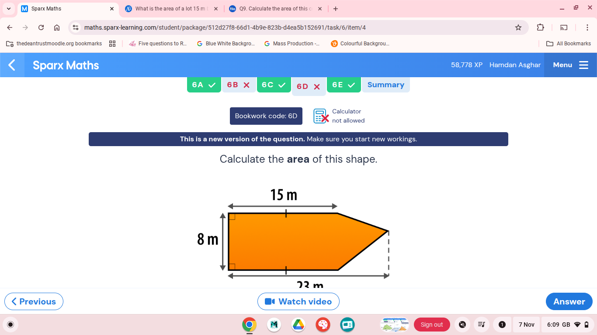
Task: Click the home icon in Chrome toolbar
Action: (57, 27)
